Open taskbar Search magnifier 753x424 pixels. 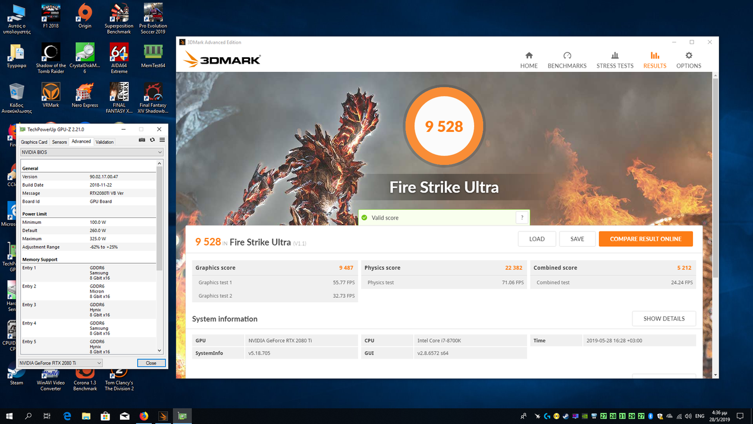point(28,416)
